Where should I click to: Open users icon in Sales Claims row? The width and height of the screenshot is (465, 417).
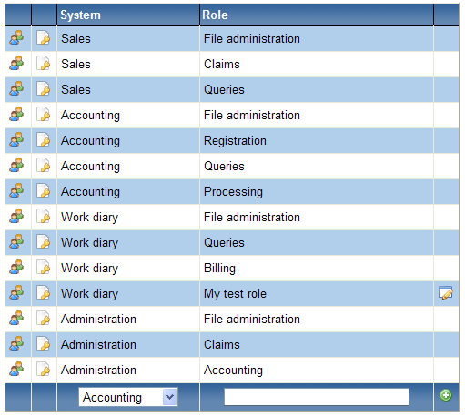tap(16, 64)
